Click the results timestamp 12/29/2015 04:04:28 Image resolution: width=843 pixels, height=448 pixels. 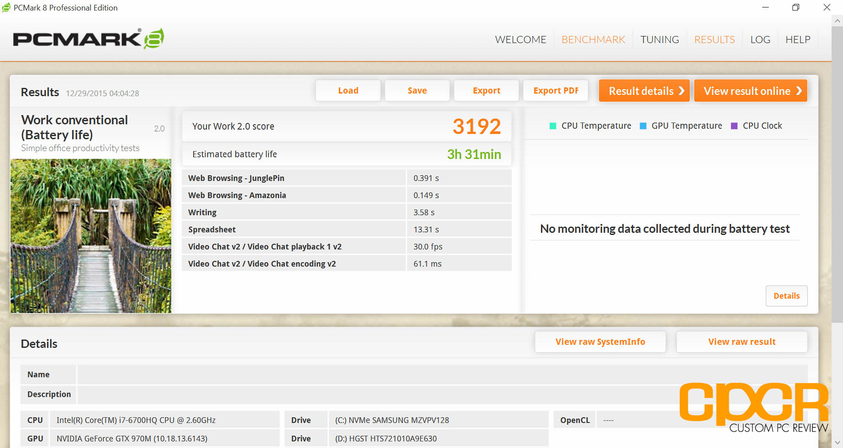click(x=102, y=93)
